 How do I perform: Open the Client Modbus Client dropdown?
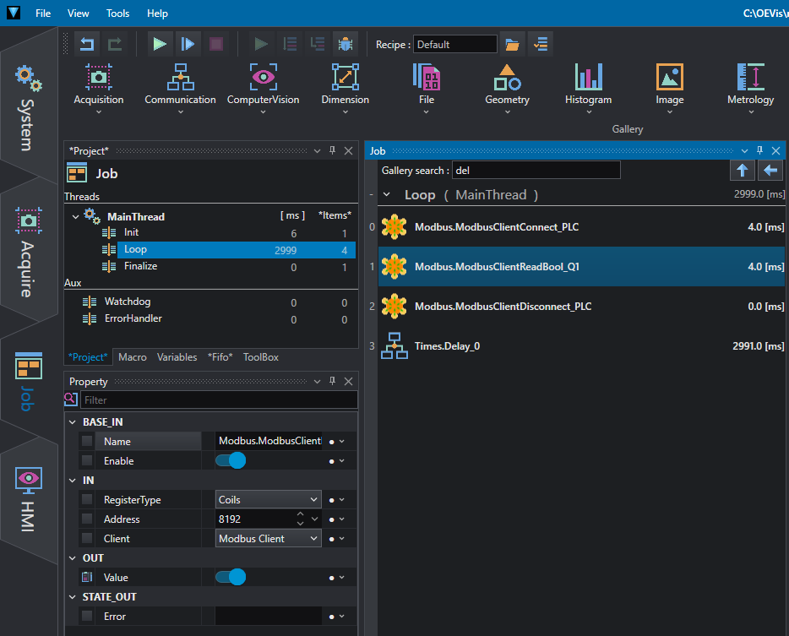[268, 539]
